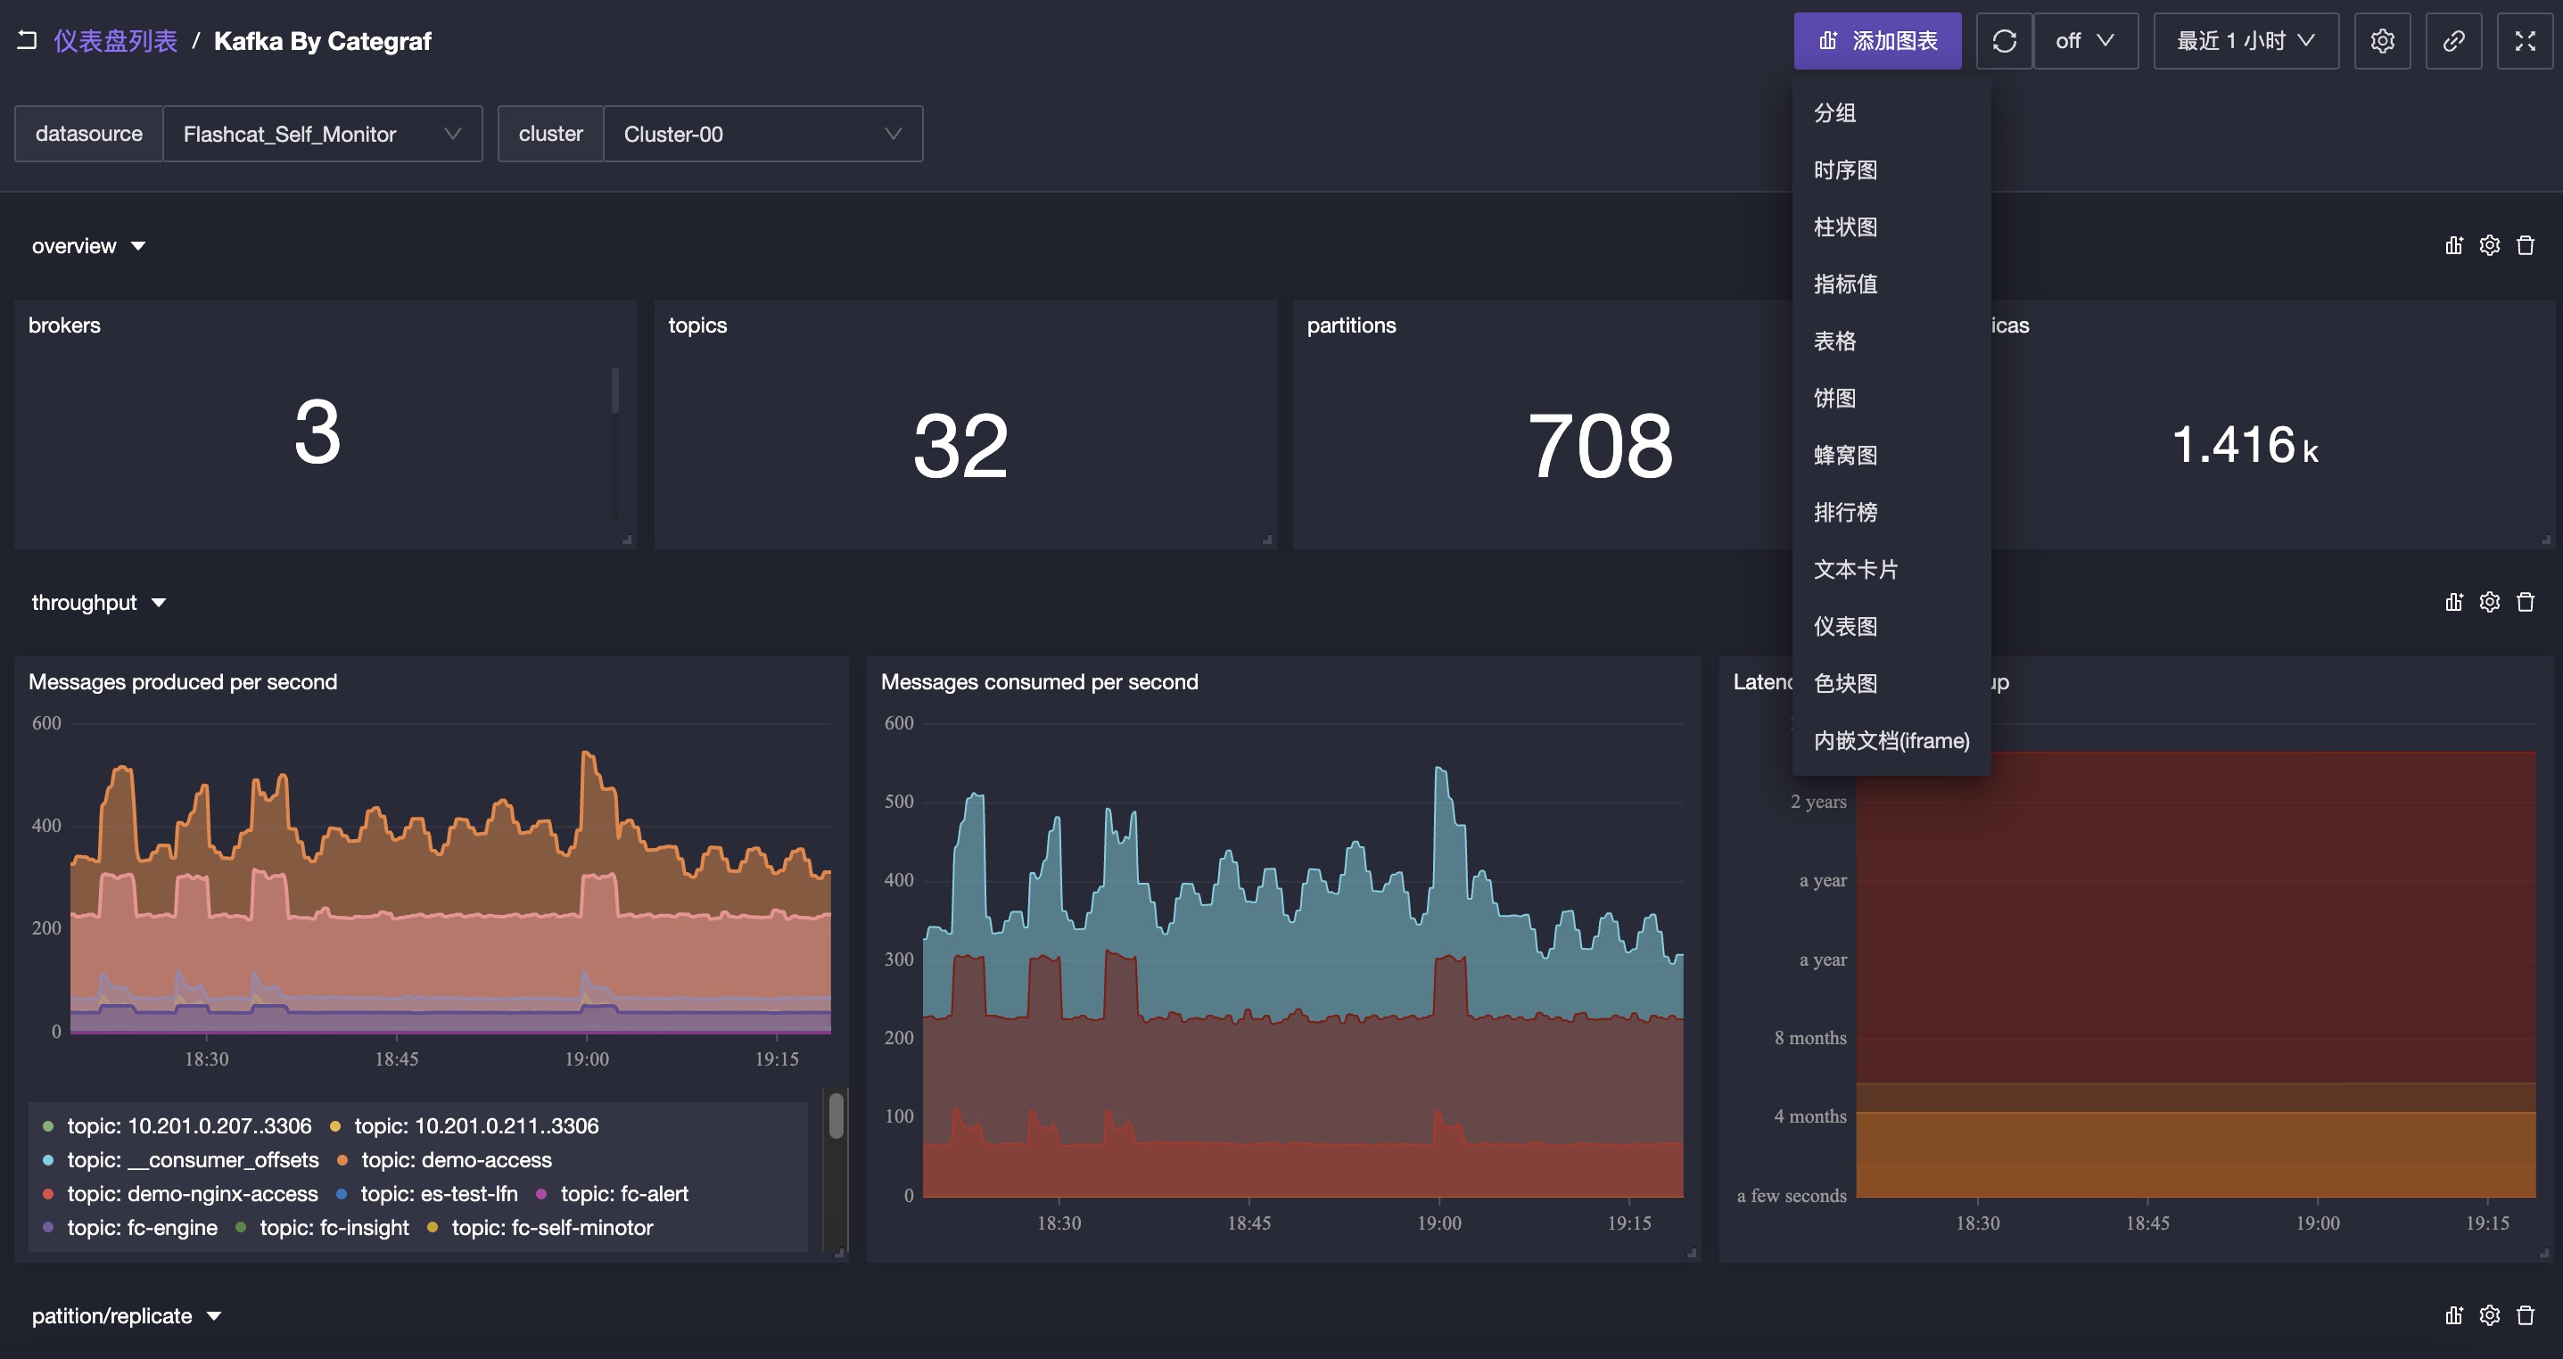Screen dimensions: 2563x1359
Task: Open the Cluster-00 cluster dropdown
Action: click(762, 135)
